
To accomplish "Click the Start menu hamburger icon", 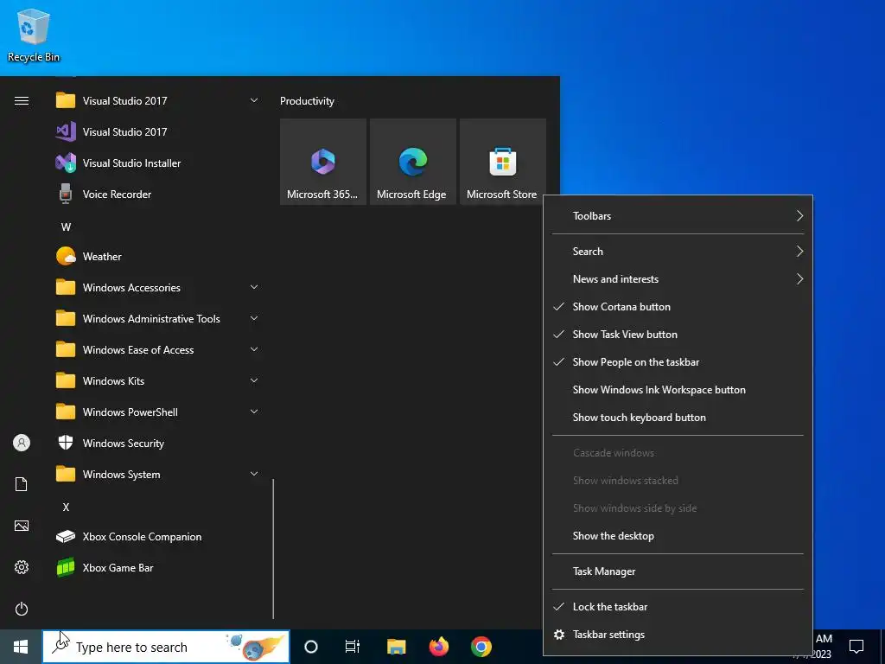I will [x=22, y=101].
